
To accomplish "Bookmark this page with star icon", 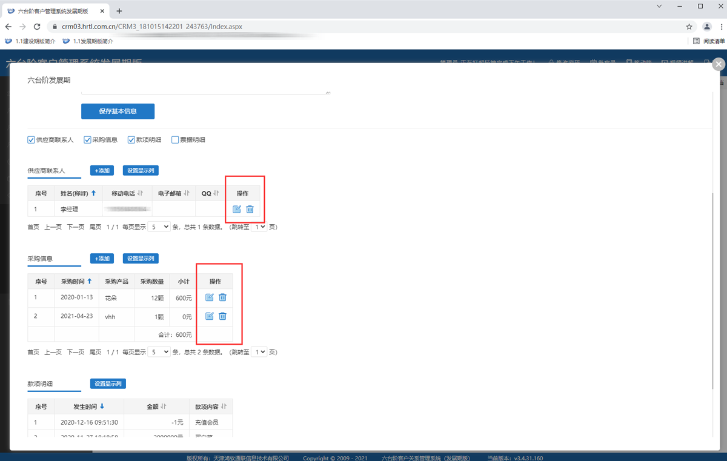I will 689,27.
